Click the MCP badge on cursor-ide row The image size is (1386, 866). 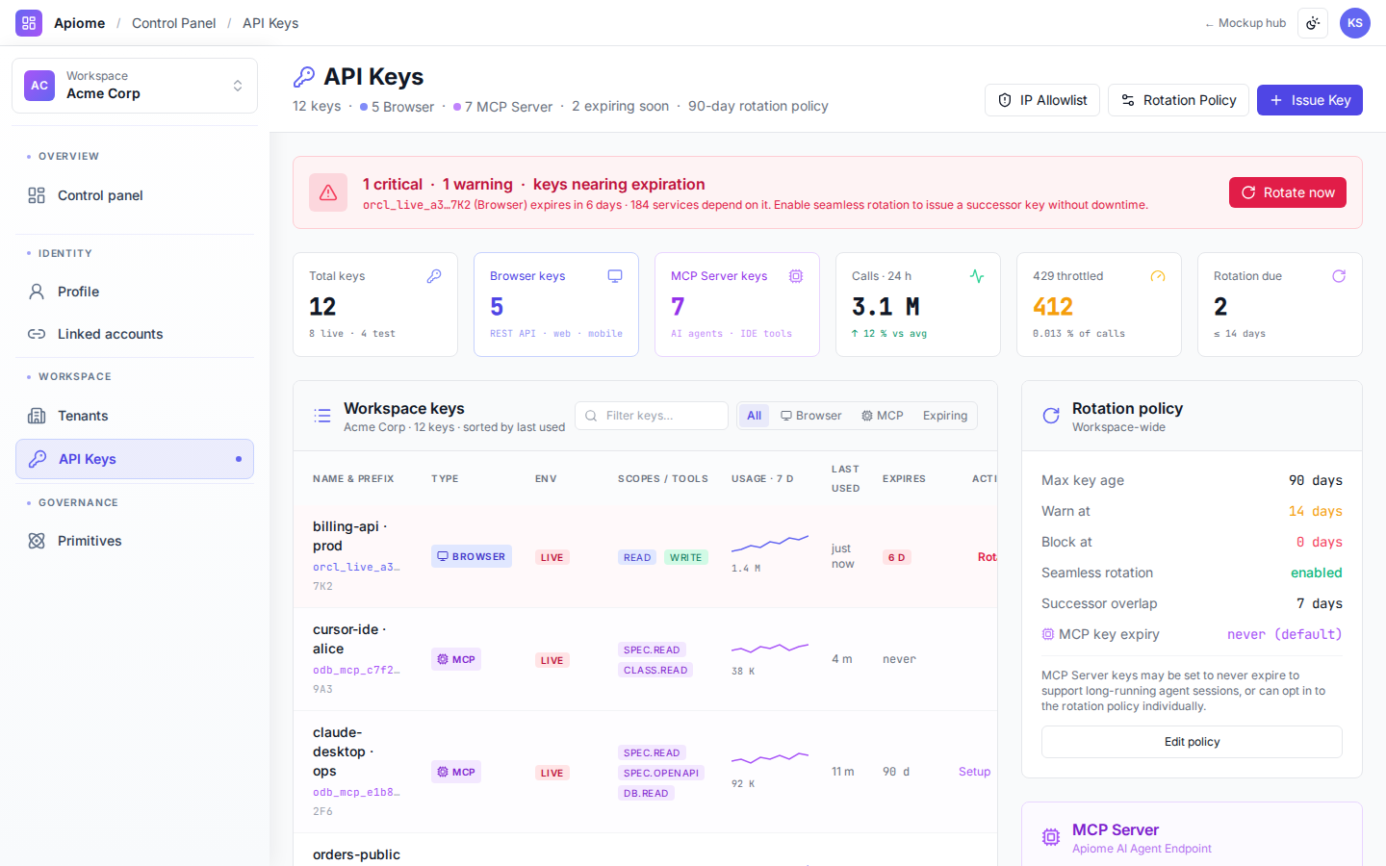pos(456,659)
